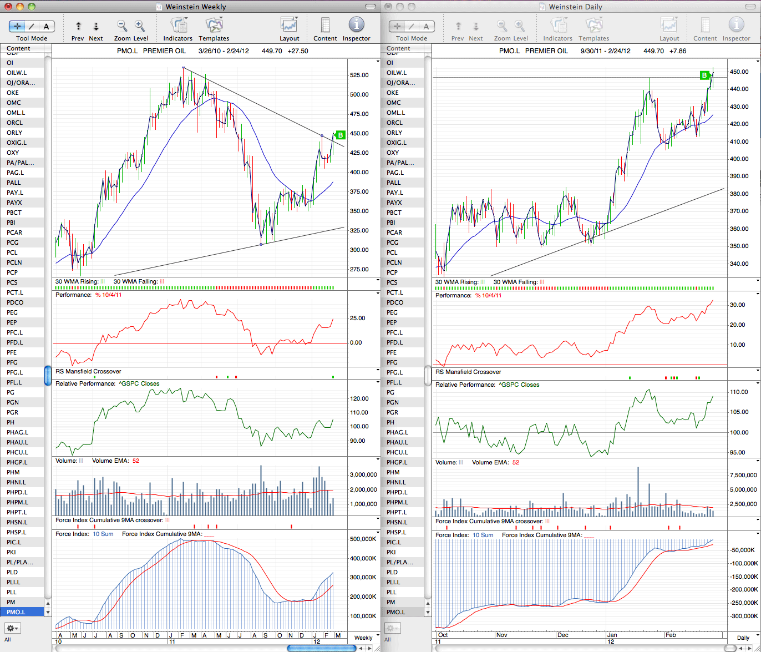761x652 pixels.
Task: Click the green B buy marker on weekly chart
Action: click(x=341, y=135)
